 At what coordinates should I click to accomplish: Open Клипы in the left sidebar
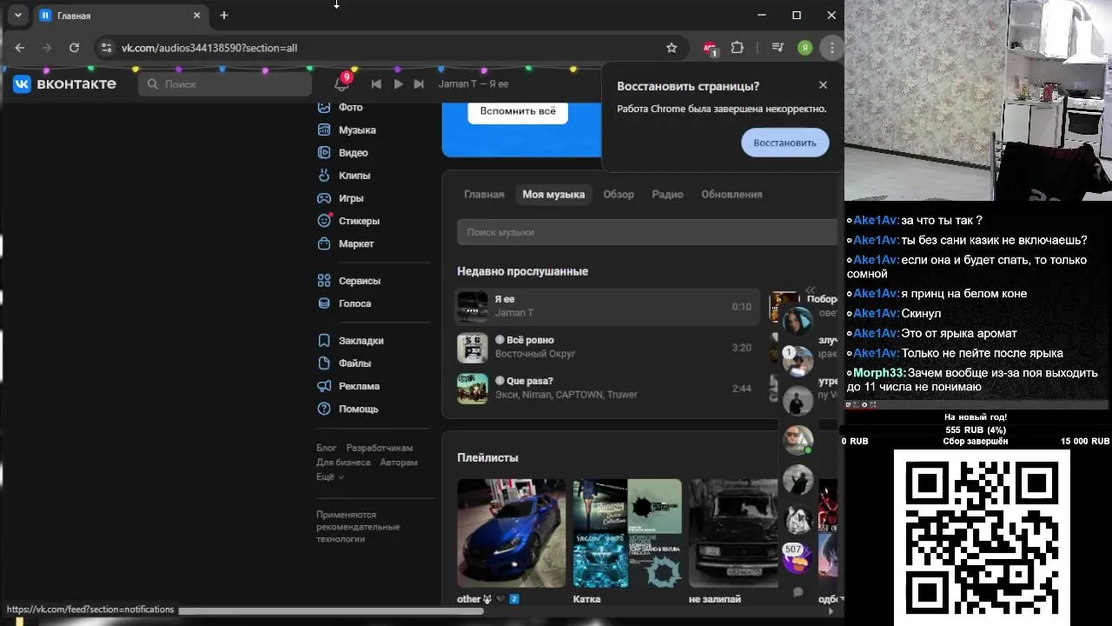344,175
